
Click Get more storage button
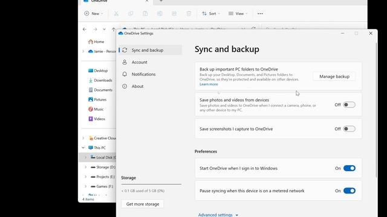point(143,204)
